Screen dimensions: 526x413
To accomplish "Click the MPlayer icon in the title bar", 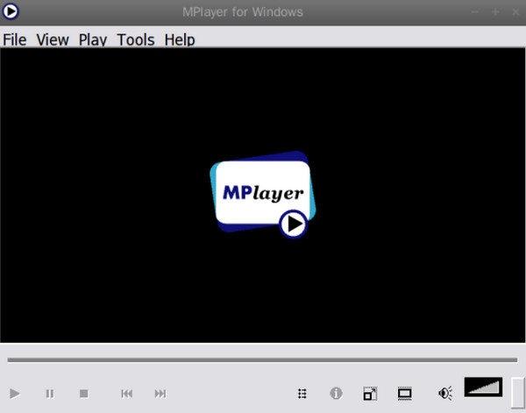I will click(x=11, y=11).
